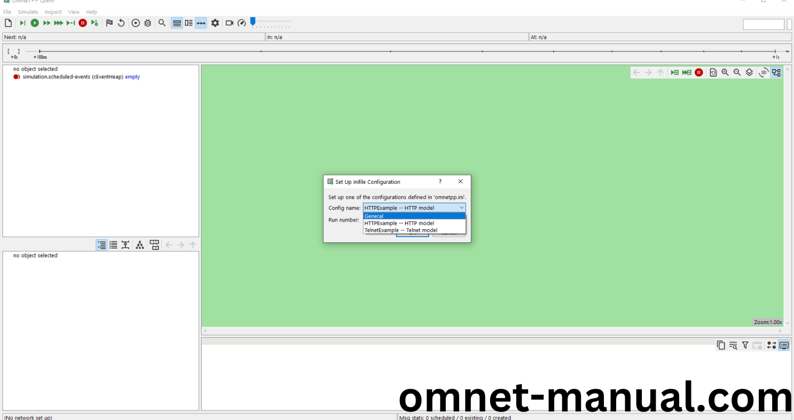Open Preferences with the gear icon
This screenshot has width=794, height=420.
[215, 23]
